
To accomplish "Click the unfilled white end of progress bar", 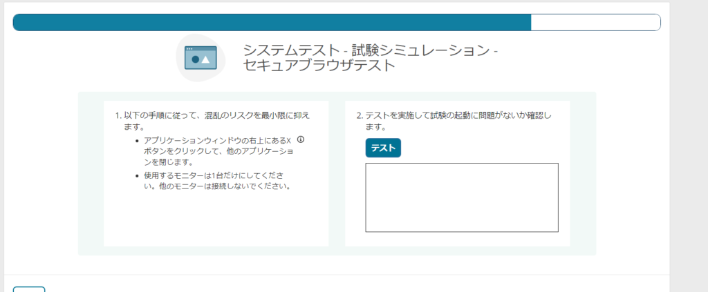I will tap(595, 22).
